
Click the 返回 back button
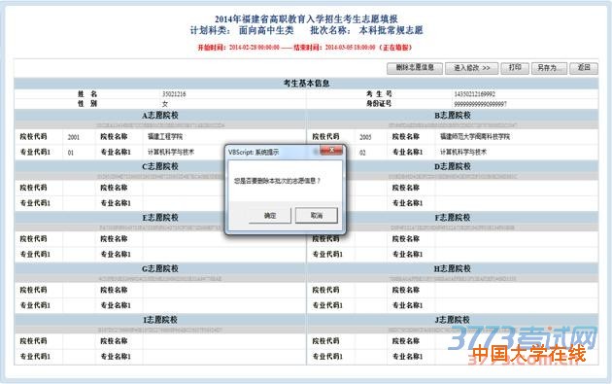pyautogui.click(x=584, y=68)
